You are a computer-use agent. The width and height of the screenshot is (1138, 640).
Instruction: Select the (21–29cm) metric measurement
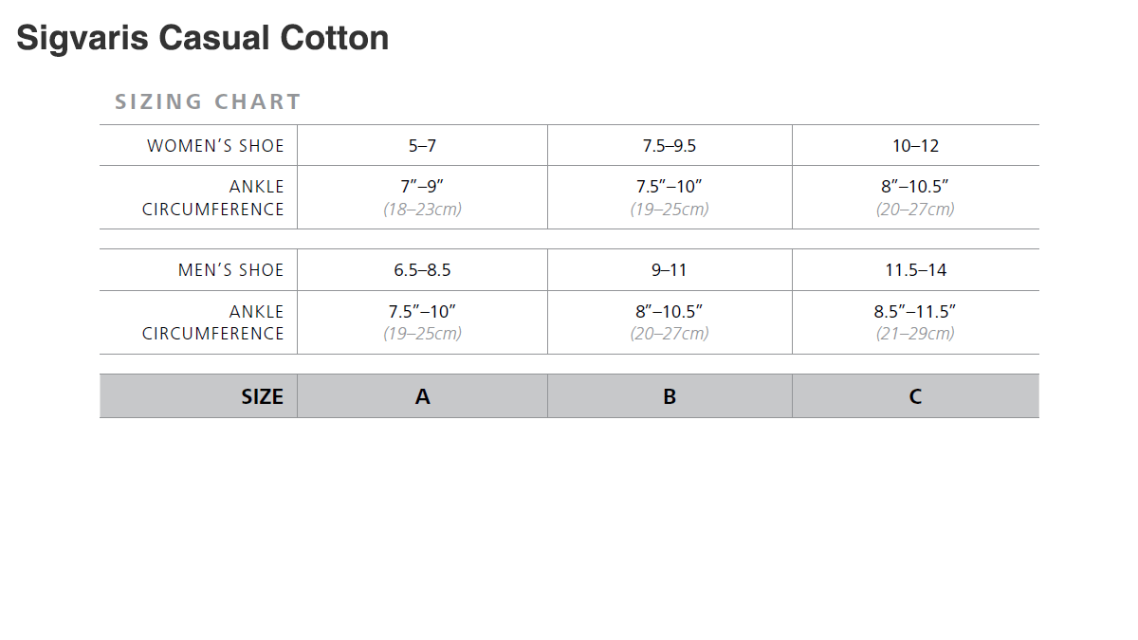[x=915, y=334]
